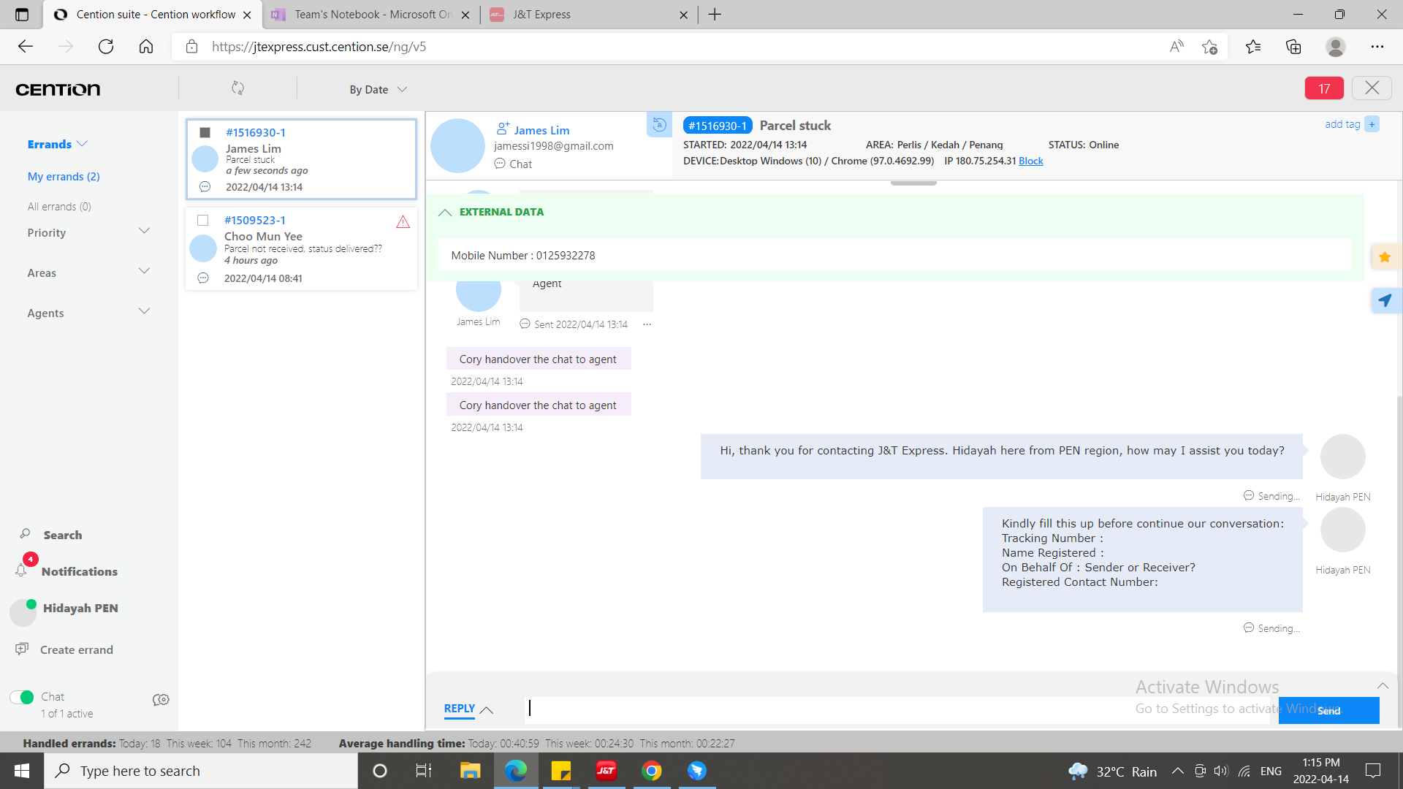Click history icon beside errand header
The height and width of the screenshot is (789, 1403).
[x=659, y=124]
